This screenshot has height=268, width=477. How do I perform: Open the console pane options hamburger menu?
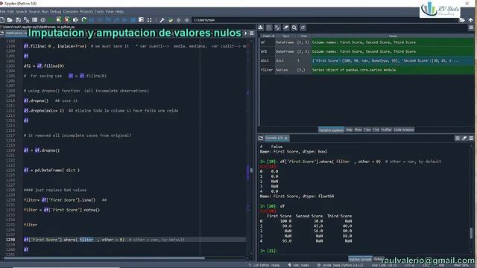pos(471,138)
